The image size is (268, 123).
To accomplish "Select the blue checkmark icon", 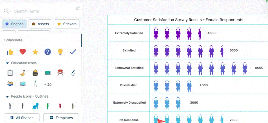I will coord(73,52).
